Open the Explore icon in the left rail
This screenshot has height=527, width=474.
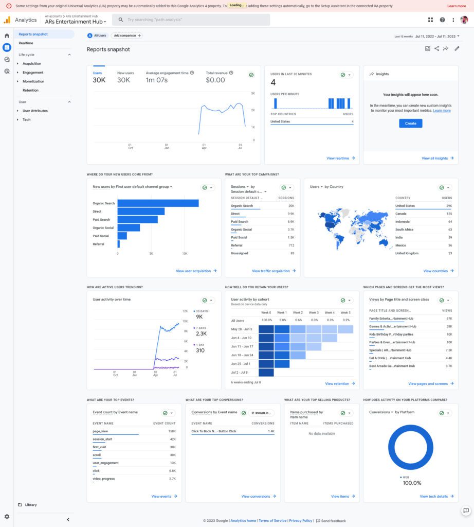(x=7, y=60)
